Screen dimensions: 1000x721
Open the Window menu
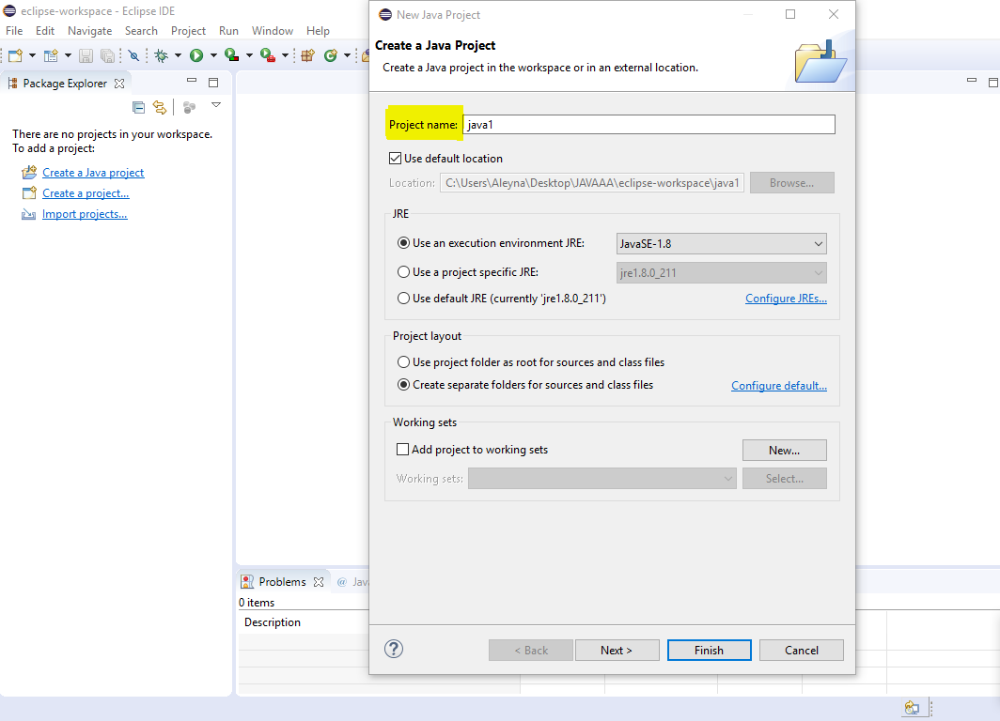(273, 31)
